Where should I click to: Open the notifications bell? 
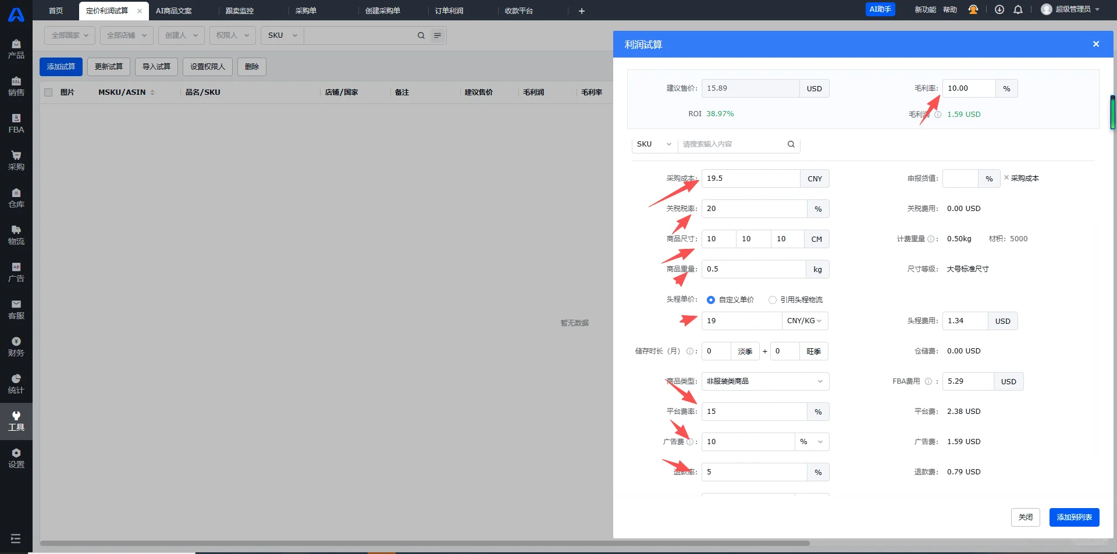1018,9
